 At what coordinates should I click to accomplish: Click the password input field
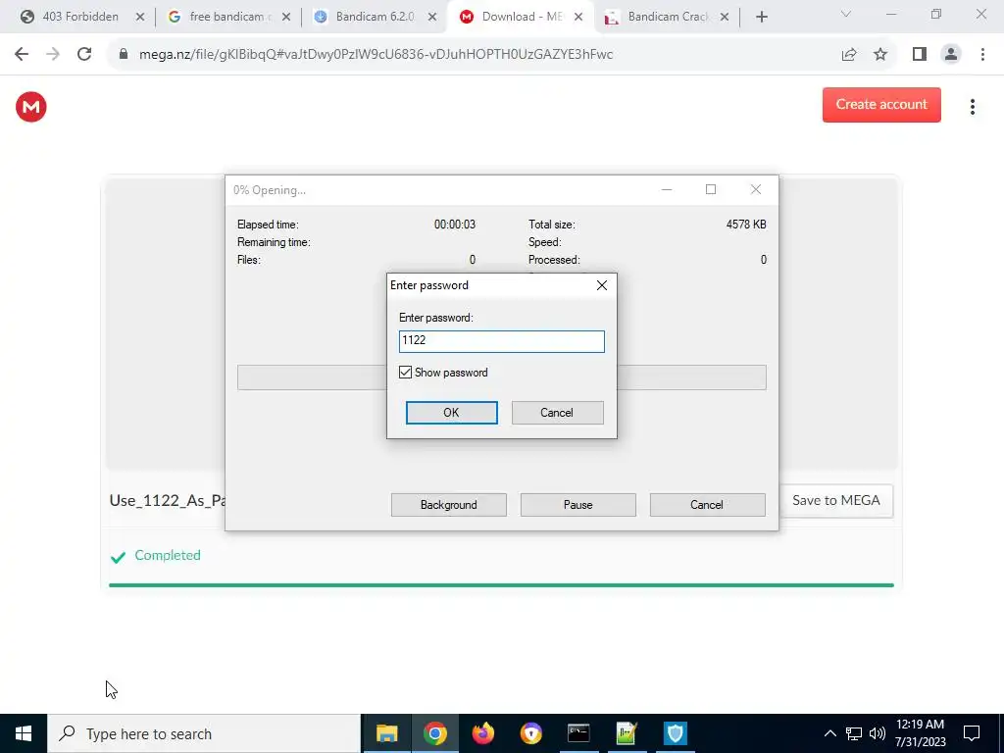point(501,340)
